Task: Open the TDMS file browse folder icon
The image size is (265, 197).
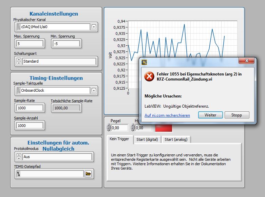Action: [88, 174]
